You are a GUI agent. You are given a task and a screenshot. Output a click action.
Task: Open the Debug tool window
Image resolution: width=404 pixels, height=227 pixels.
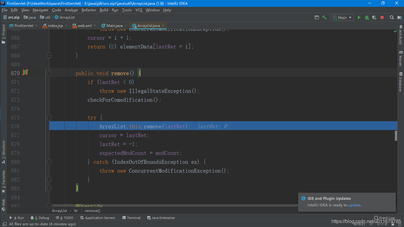pyautogui.click(x=40, y=218)
